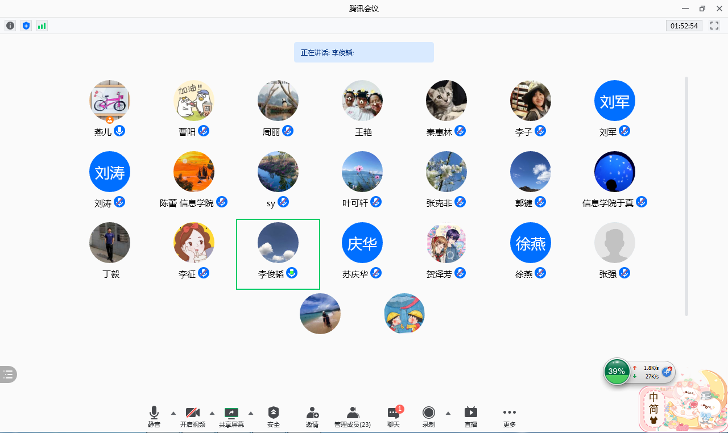
Task: Check the green network signal icon
Action: coord(42,26)
